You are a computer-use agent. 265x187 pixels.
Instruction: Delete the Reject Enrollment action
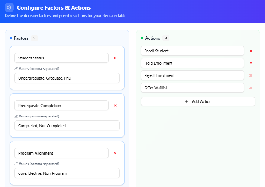[251, 75]
